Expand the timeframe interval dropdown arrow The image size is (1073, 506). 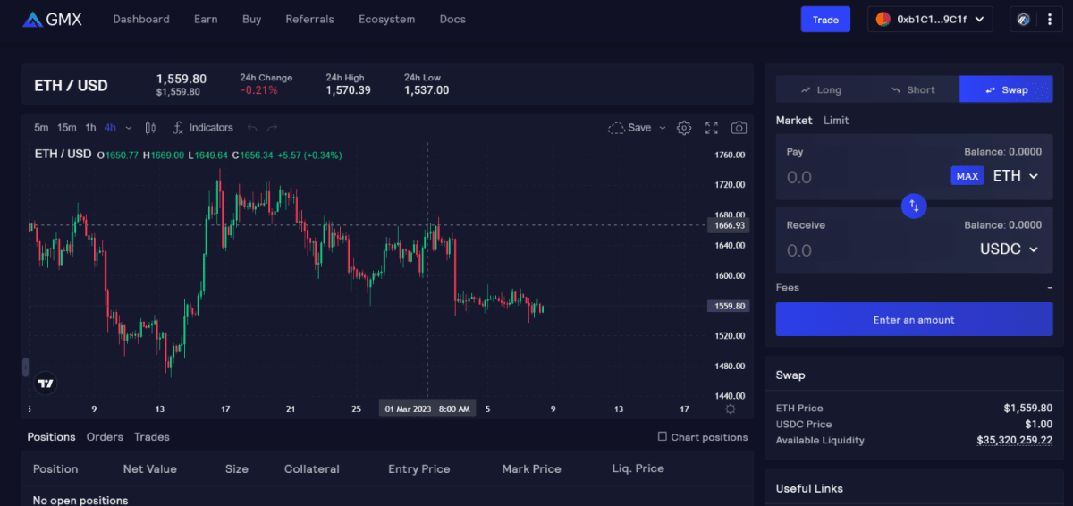point(129,128)
